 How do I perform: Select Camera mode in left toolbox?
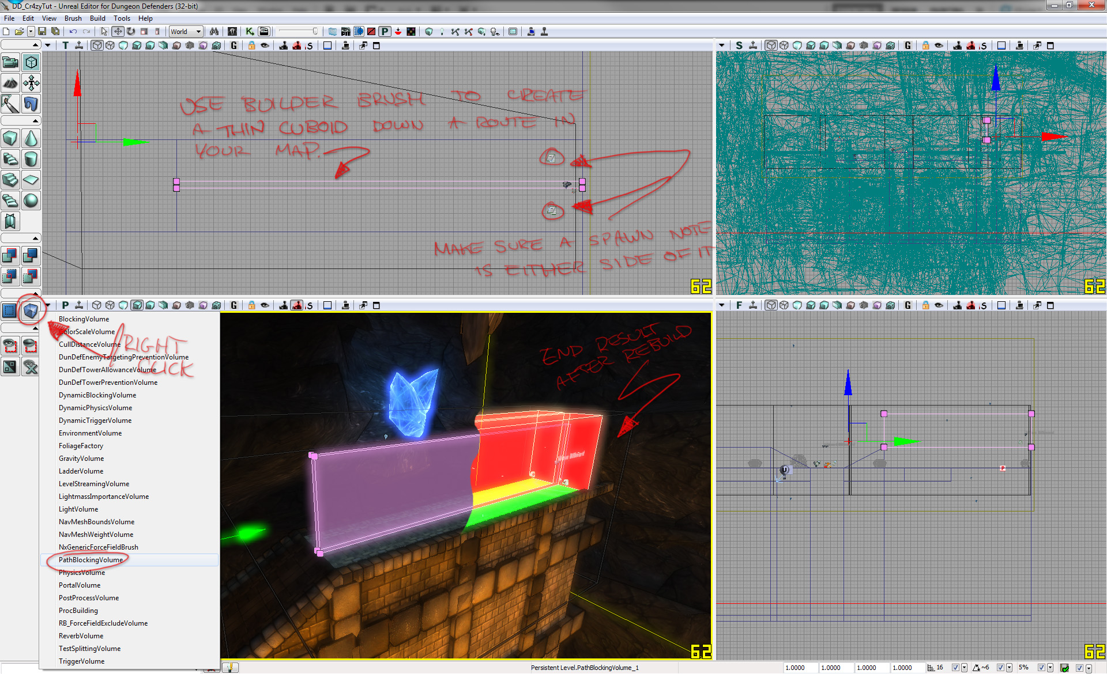[10, 62]
